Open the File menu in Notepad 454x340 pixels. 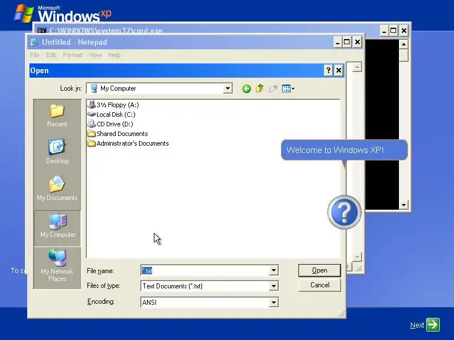(x=35, y=55)
